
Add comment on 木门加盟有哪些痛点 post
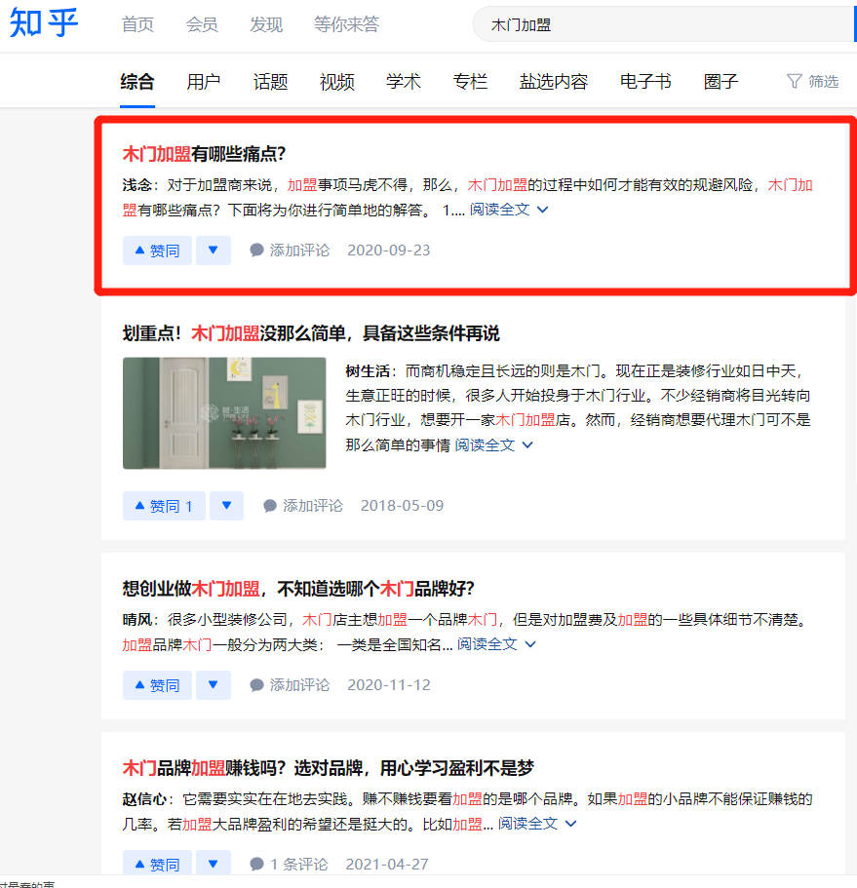290,251
